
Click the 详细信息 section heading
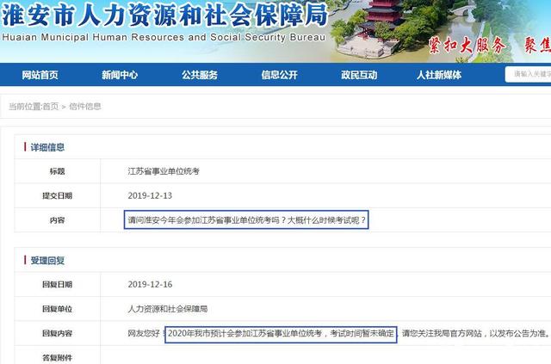[47, 147]
